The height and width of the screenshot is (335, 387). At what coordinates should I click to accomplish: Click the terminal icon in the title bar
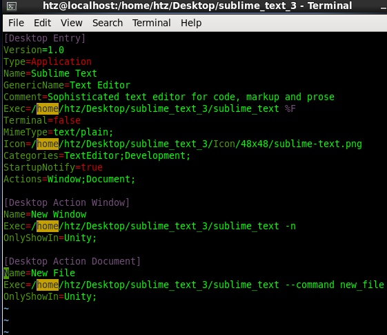click(x=12, y=6)
